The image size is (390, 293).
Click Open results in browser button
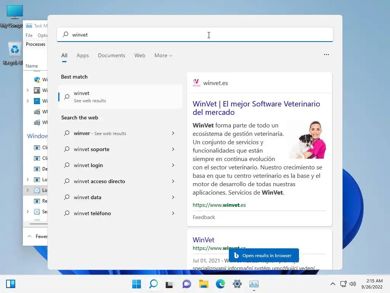tap(264, 255)
